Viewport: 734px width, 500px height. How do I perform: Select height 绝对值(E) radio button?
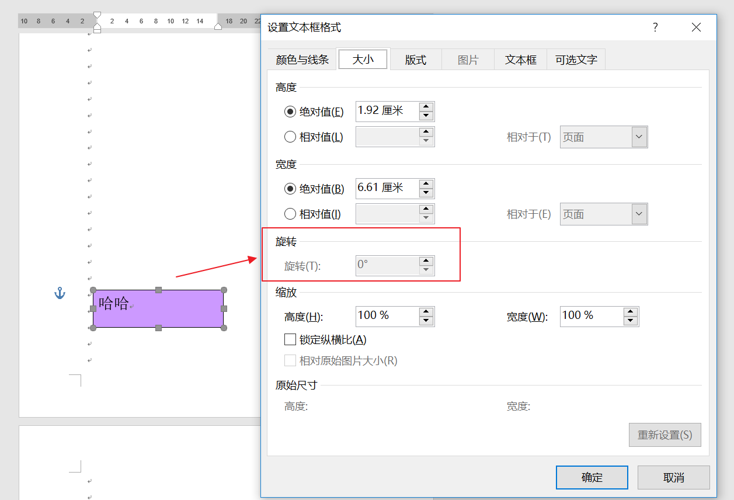coord(290,112)
